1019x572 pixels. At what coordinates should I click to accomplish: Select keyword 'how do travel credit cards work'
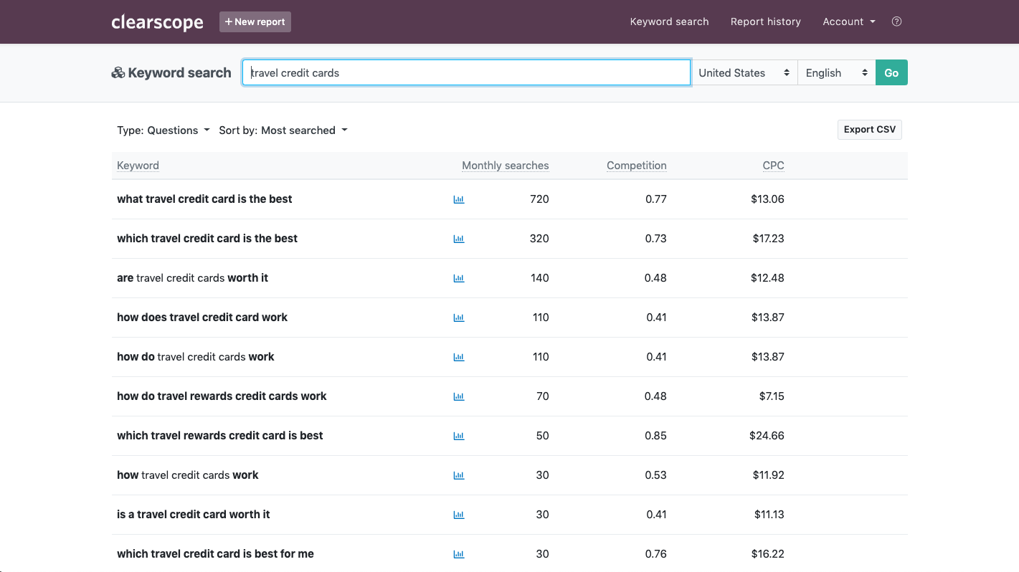point(196,357)
